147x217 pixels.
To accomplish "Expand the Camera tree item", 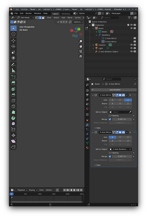I will coord(93,45).
